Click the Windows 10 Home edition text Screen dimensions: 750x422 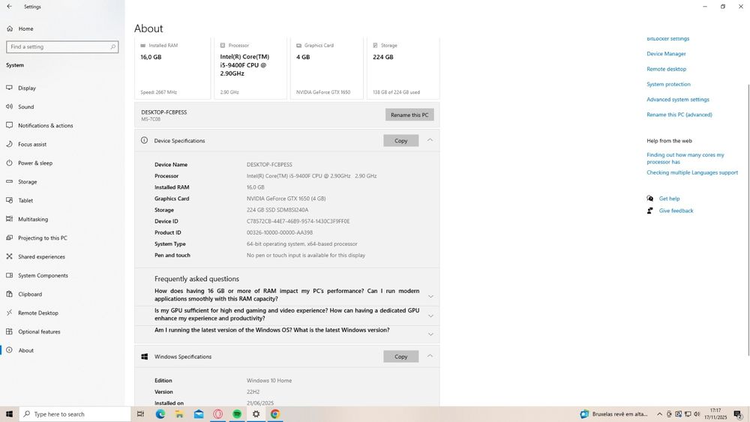[x=268, y=381]
